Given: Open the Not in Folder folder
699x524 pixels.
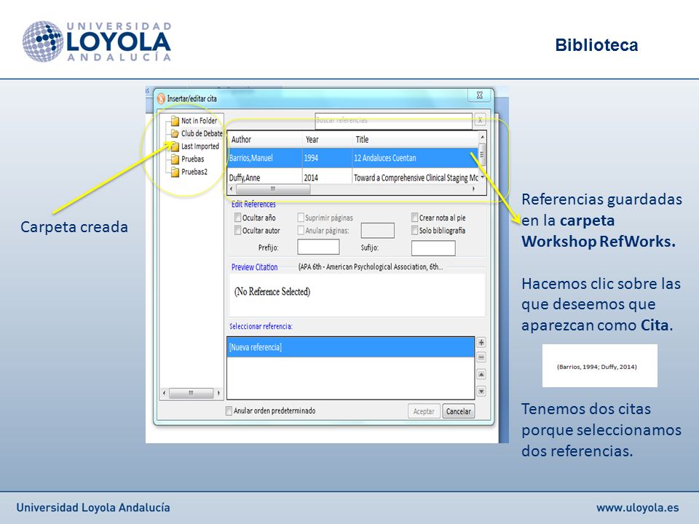Looking at the screenshot, I should pyautogui.click(x=194, y=121).
